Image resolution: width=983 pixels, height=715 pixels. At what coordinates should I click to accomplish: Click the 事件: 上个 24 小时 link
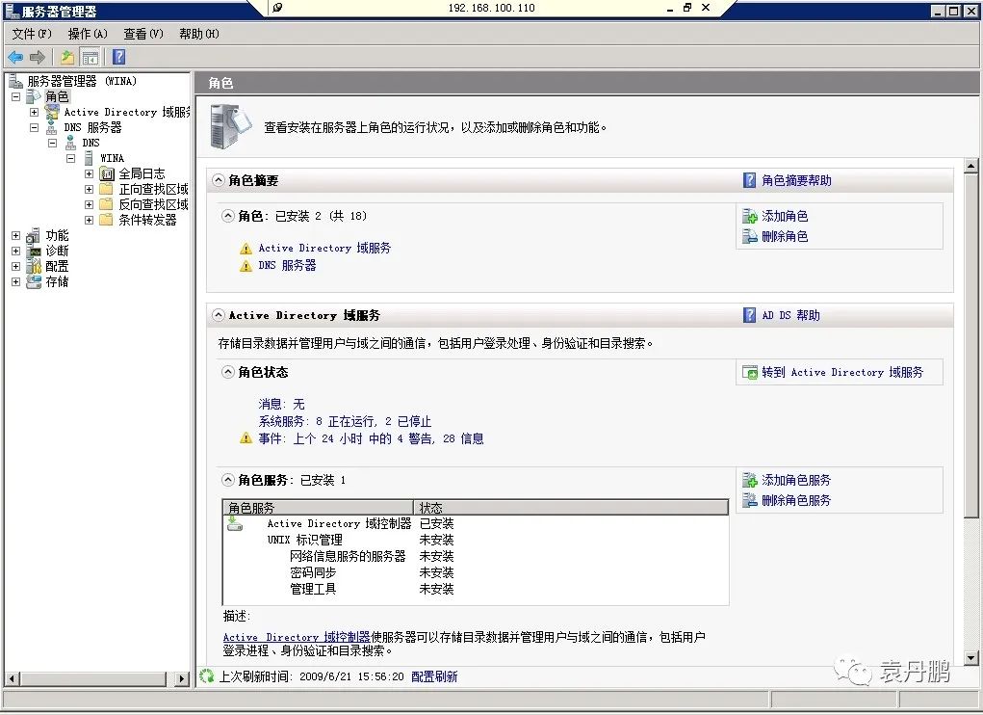click(371, 438)
